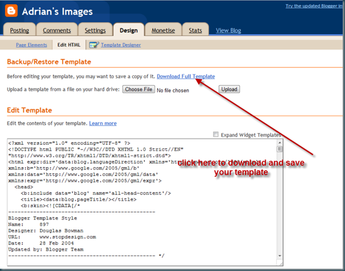Follow the Learn more link
345x271 pixels.
[103, 123]
